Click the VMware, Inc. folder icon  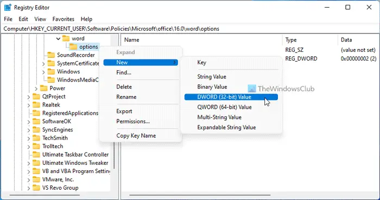pyautogui.click(x=36, y=179)
